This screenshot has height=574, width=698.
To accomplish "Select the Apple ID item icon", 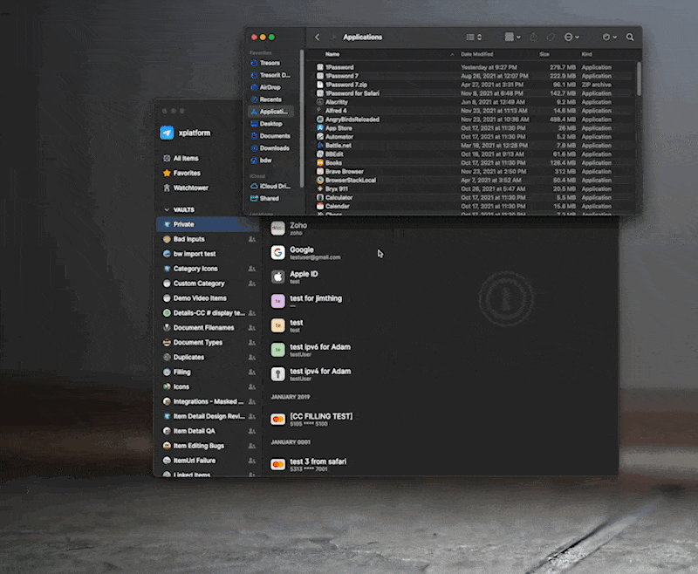I will click(277, 277).
